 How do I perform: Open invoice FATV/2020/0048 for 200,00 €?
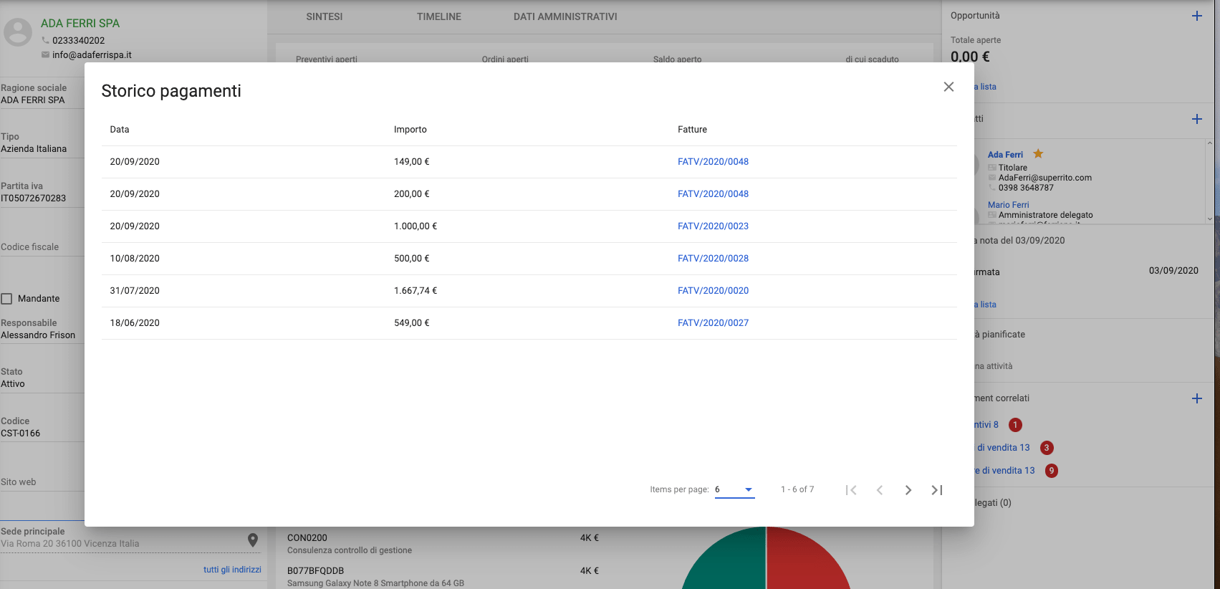[x=713, y=194]
